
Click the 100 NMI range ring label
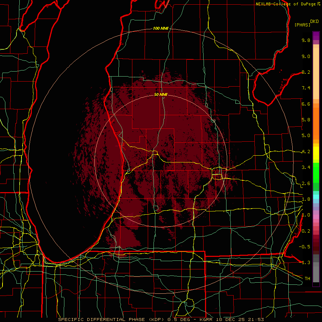point(161,28)
